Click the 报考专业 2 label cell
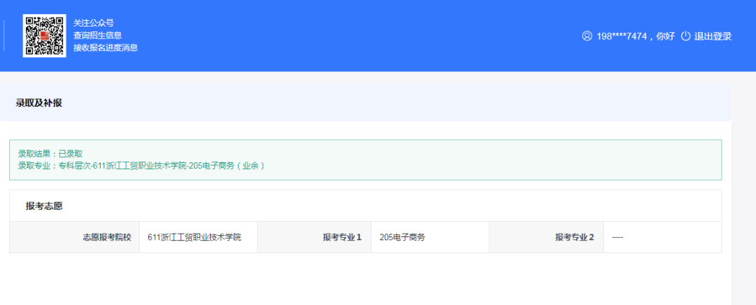Screen dimensions: 756x305 point(546,237)
